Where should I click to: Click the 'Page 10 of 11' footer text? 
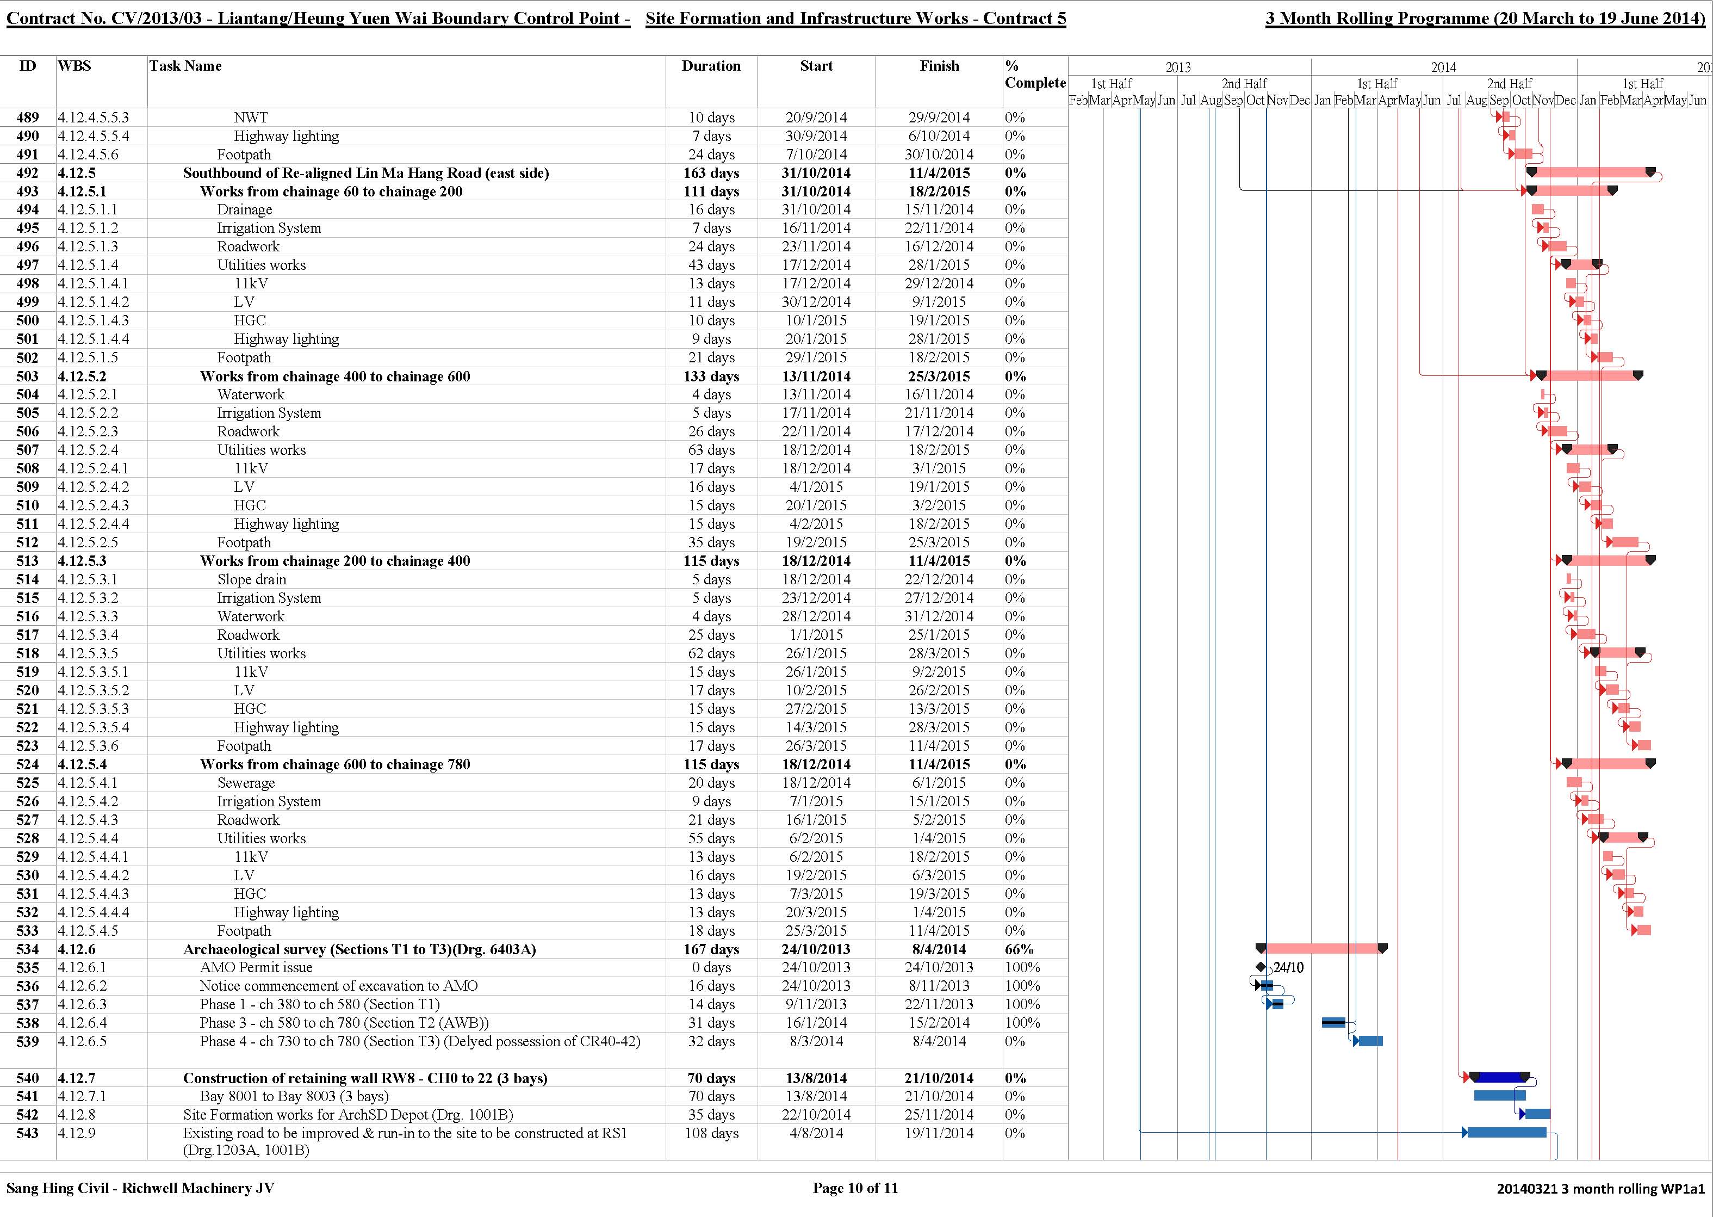coord(855,1188)
